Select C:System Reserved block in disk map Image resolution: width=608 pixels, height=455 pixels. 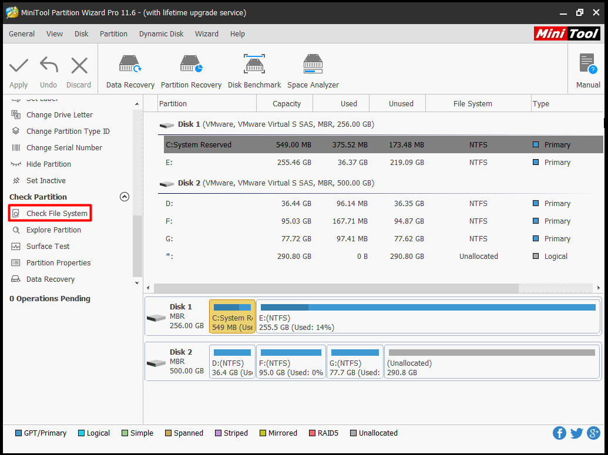232,316
